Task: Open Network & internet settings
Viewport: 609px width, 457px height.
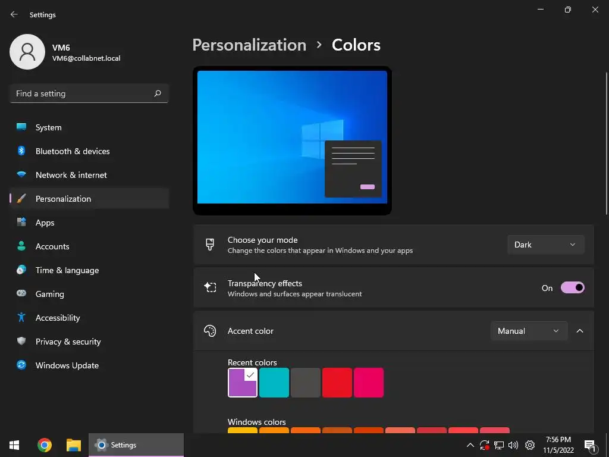Action: coord(89,175)
